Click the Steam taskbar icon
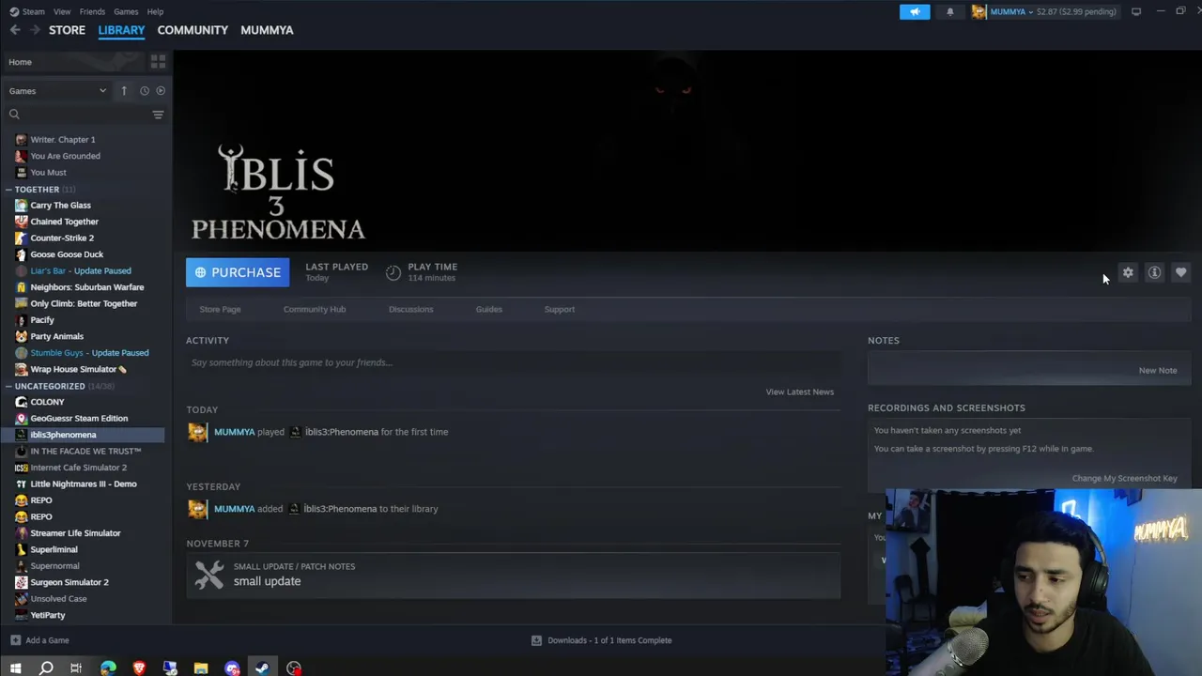This screenshot has width=1202, height=676. coord(263,668)
